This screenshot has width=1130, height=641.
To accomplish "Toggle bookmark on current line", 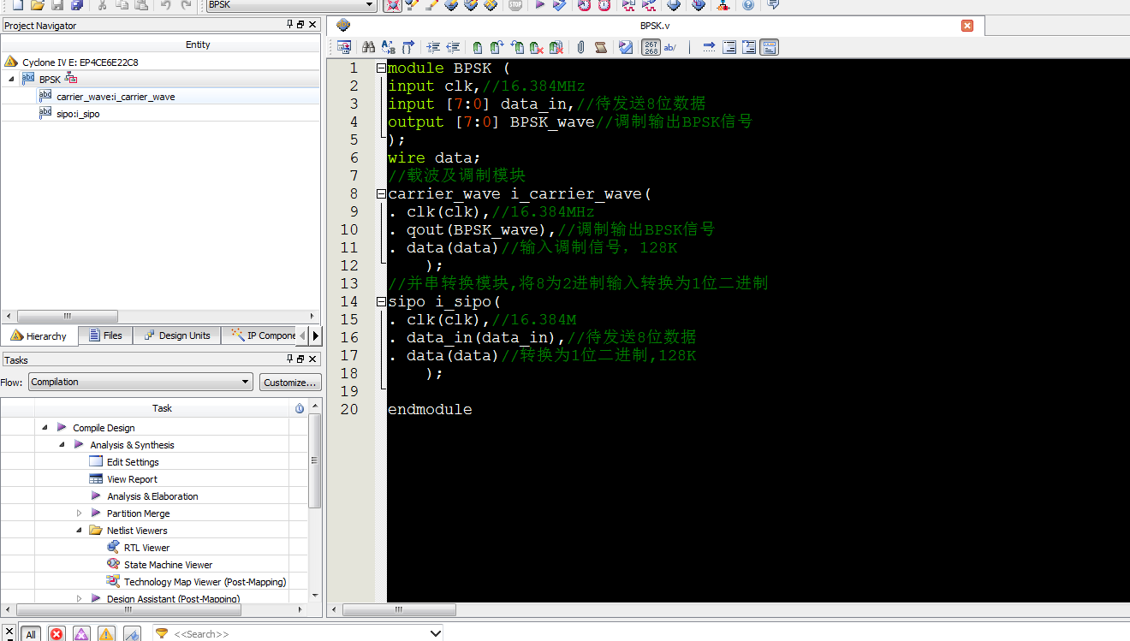I will pyautogui.click(x=477, y=48).
